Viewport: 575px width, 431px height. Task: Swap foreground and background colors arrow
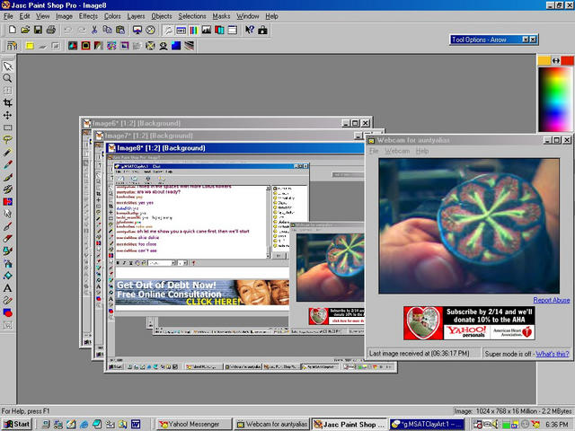556,60
